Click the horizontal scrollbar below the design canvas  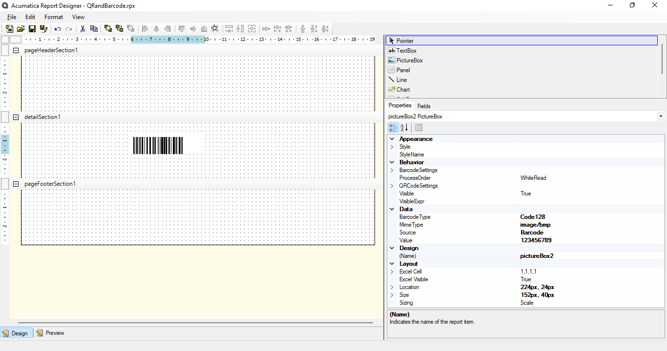tap(195, 323)
